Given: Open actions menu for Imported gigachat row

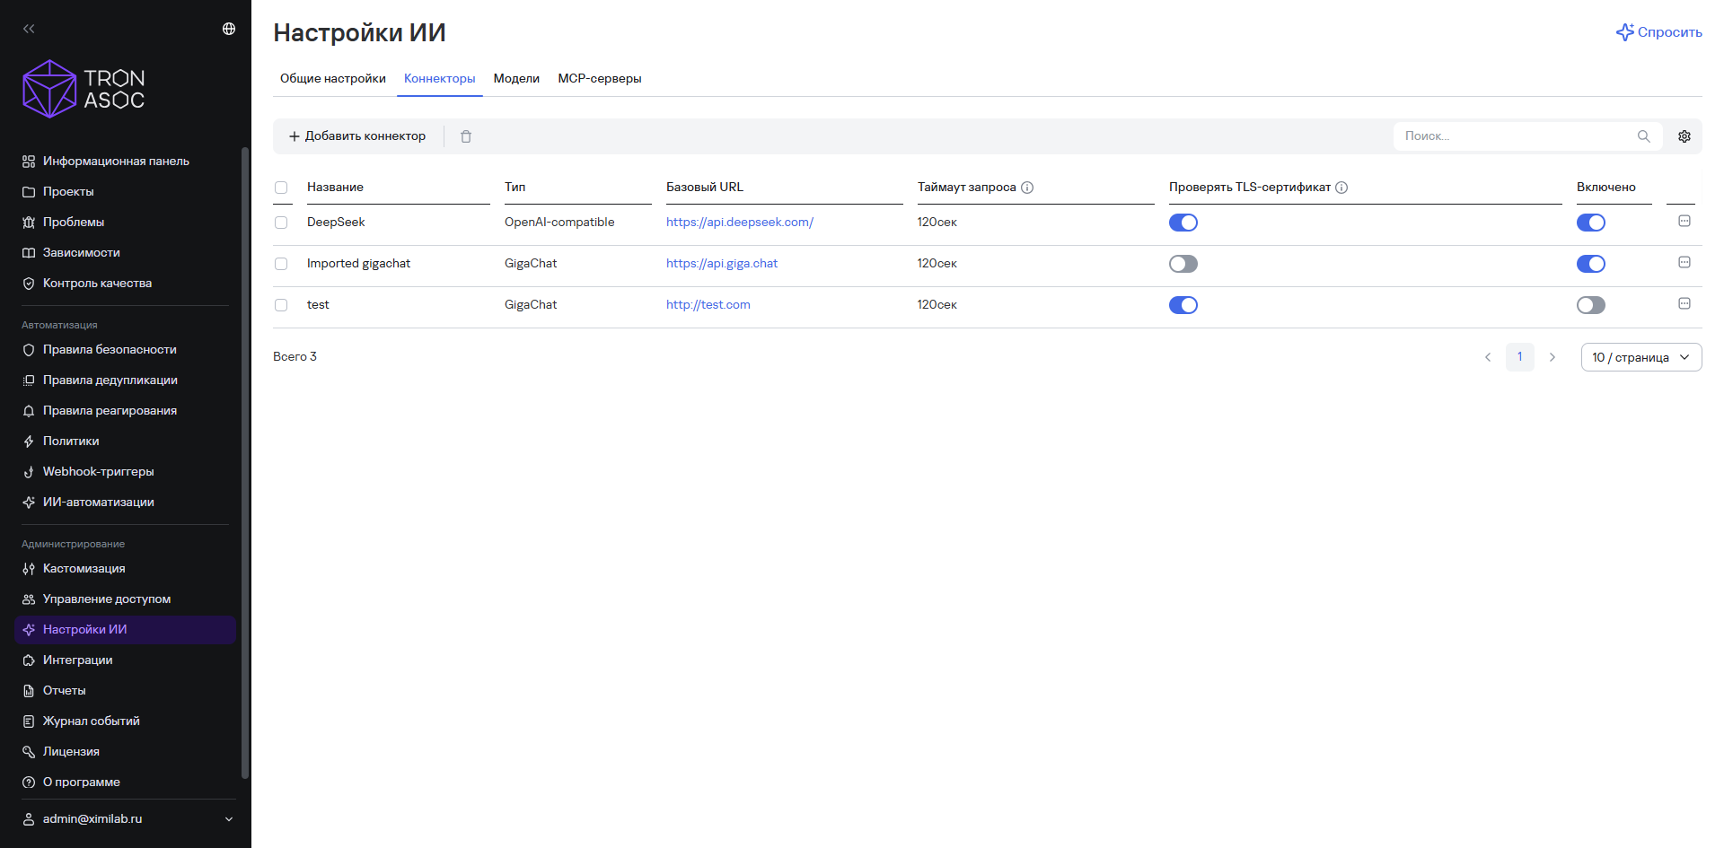Looking at the screenshot, I should pos(1684,262).
